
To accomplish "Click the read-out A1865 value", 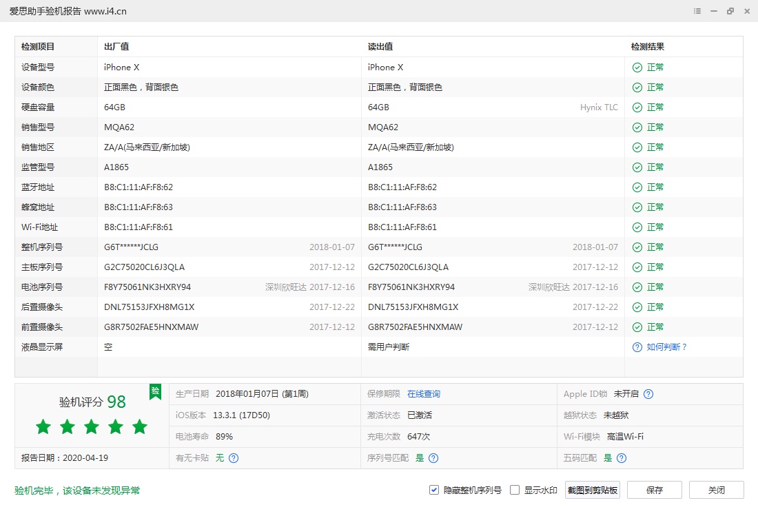I will click(x=380, y=167).
